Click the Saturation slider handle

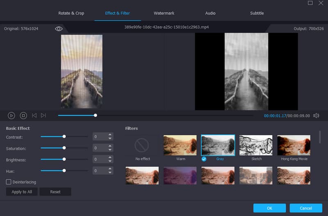pos(64,148)
